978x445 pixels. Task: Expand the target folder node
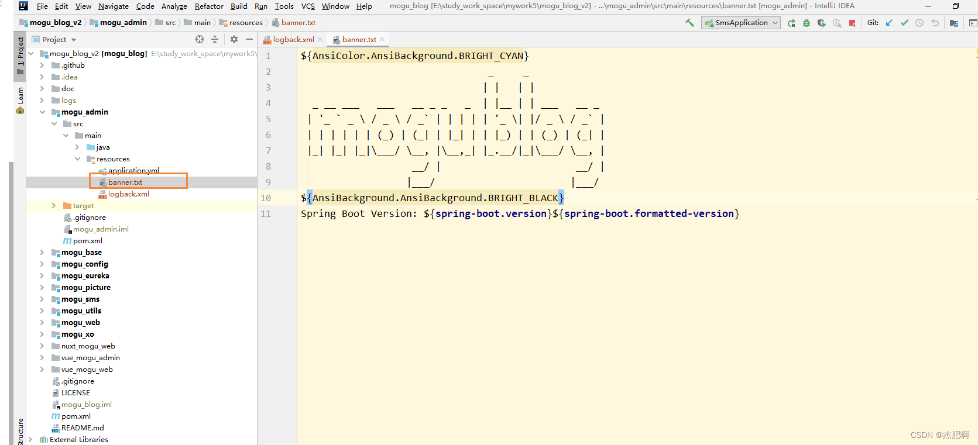coord(54,205)
